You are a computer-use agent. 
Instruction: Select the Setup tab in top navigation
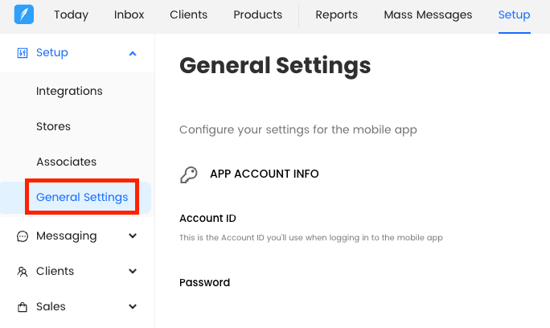pyautogui.click(x=514, y=15)
